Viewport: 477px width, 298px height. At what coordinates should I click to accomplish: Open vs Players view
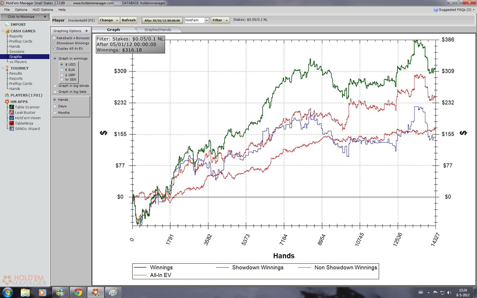(x=18, y=62)
